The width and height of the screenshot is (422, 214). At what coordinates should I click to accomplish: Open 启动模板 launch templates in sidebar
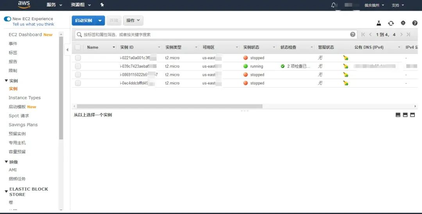tap(17, 107)
